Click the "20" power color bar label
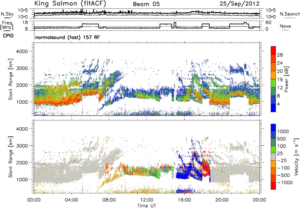This screenshot has height=208, width=300. click(x=280, y=71)
